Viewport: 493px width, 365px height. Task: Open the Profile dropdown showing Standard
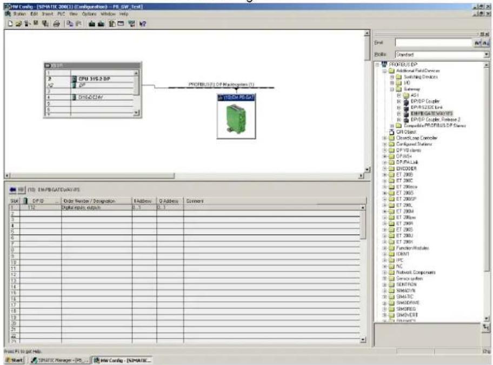click(486, 55)
